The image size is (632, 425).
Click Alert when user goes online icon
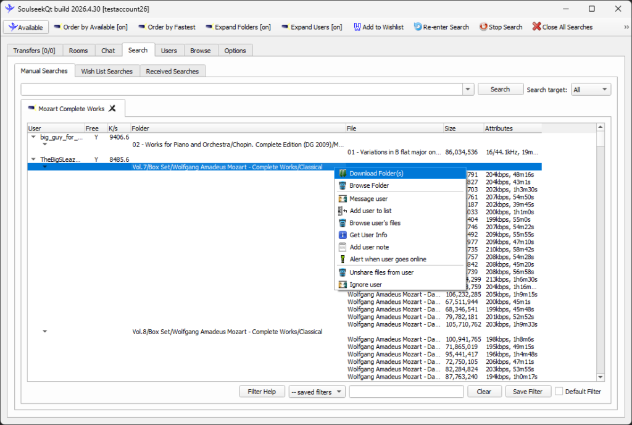coord(343,259)
